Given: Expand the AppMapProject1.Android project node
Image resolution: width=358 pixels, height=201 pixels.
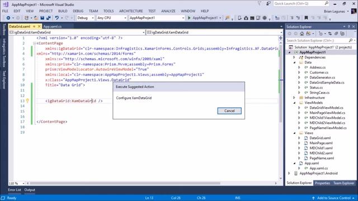Looking at the screenshot, I should pyautogui.click(x=289, y=174).
